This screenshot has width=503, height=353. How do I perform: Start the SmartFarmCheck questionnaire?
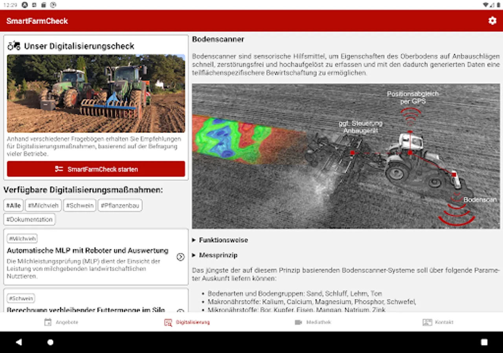96,169
